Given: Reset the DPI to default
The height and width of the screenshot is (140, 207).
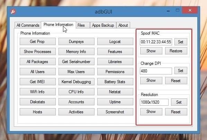Looking at the screenshot, I should coord(176,80).
